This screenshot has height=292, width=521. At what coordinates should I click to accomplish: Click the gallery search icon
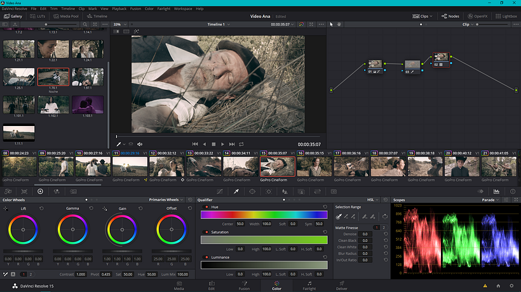(85, 25)
